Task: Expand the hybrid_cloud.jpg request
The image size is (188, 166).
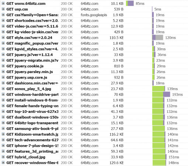Action: click(x=3, y=157)
